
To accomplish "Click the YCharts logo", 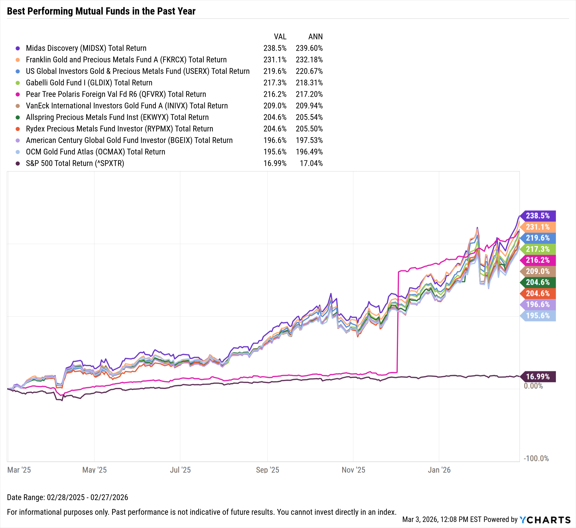I will pyautogui.click(x=545, y=520).
